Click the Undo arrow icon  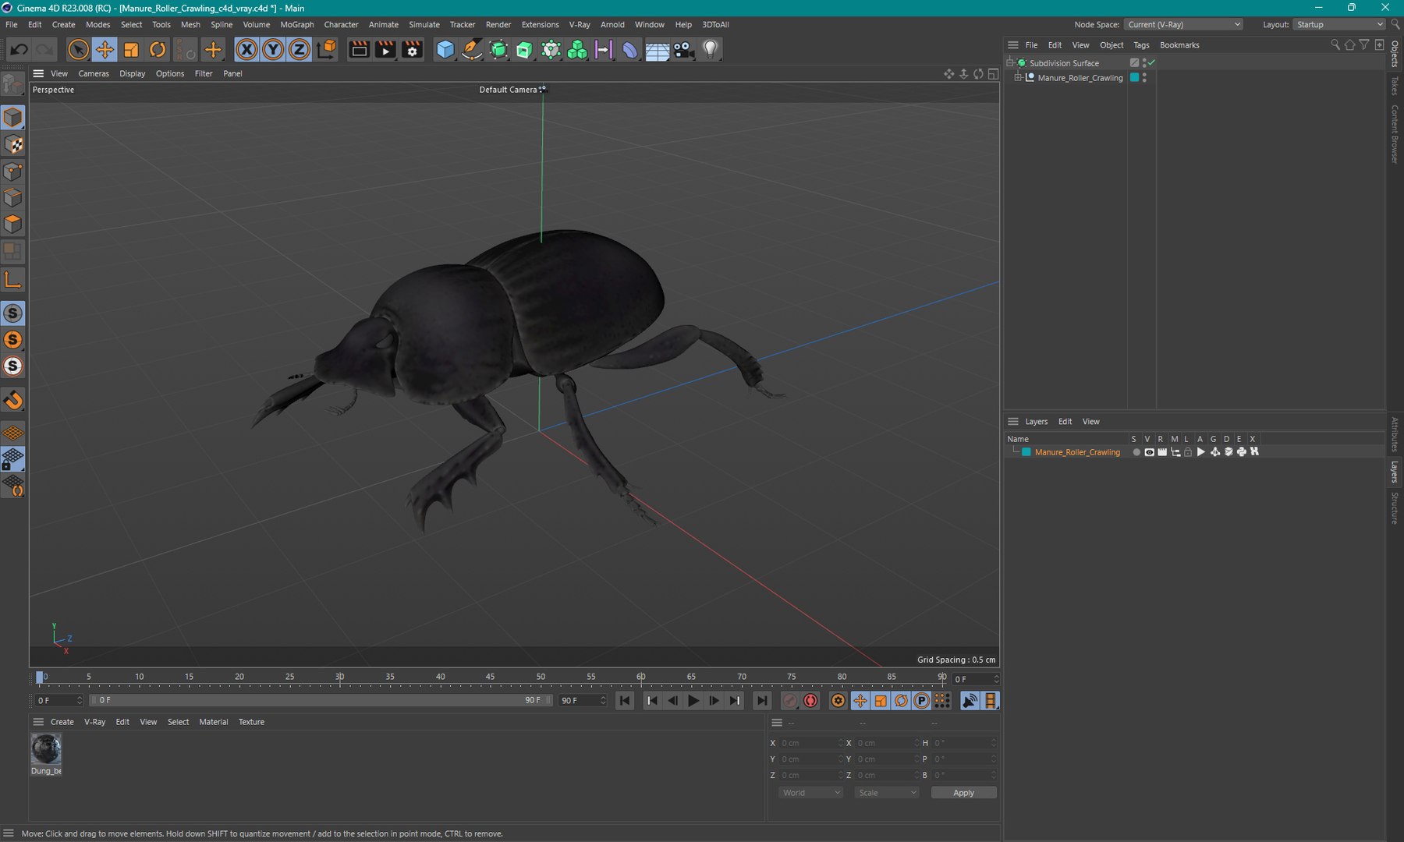19,50
